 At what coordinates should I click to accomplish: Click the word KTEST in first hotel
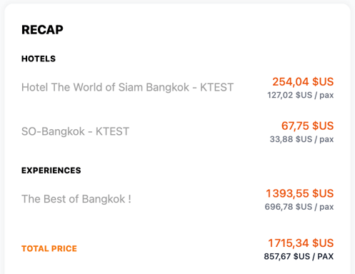point(216,87)
